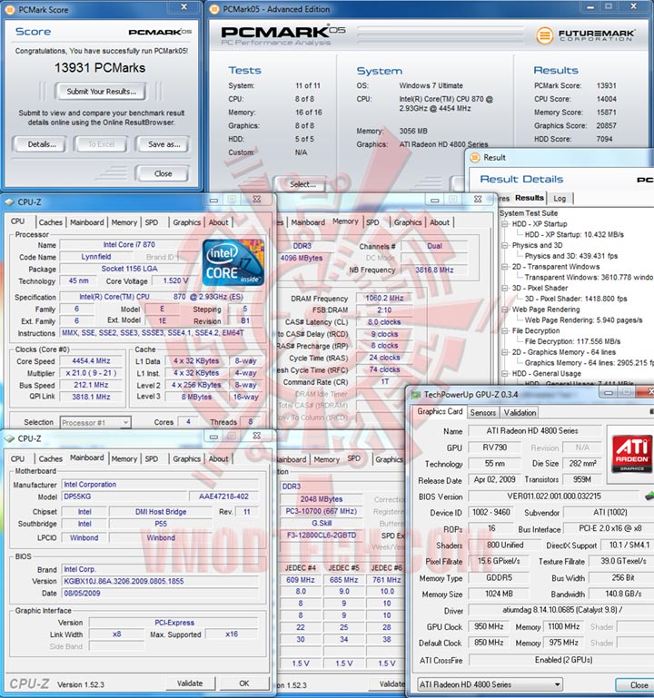Click the Result window title icon
The height and width of the screenshot is (698, 654).
click(475, 158)
